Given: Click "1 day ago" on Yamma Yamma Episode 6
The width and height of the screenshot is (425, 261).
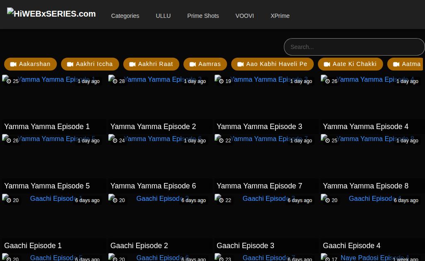Looking at the screenshot, I should tap(195, 141).
